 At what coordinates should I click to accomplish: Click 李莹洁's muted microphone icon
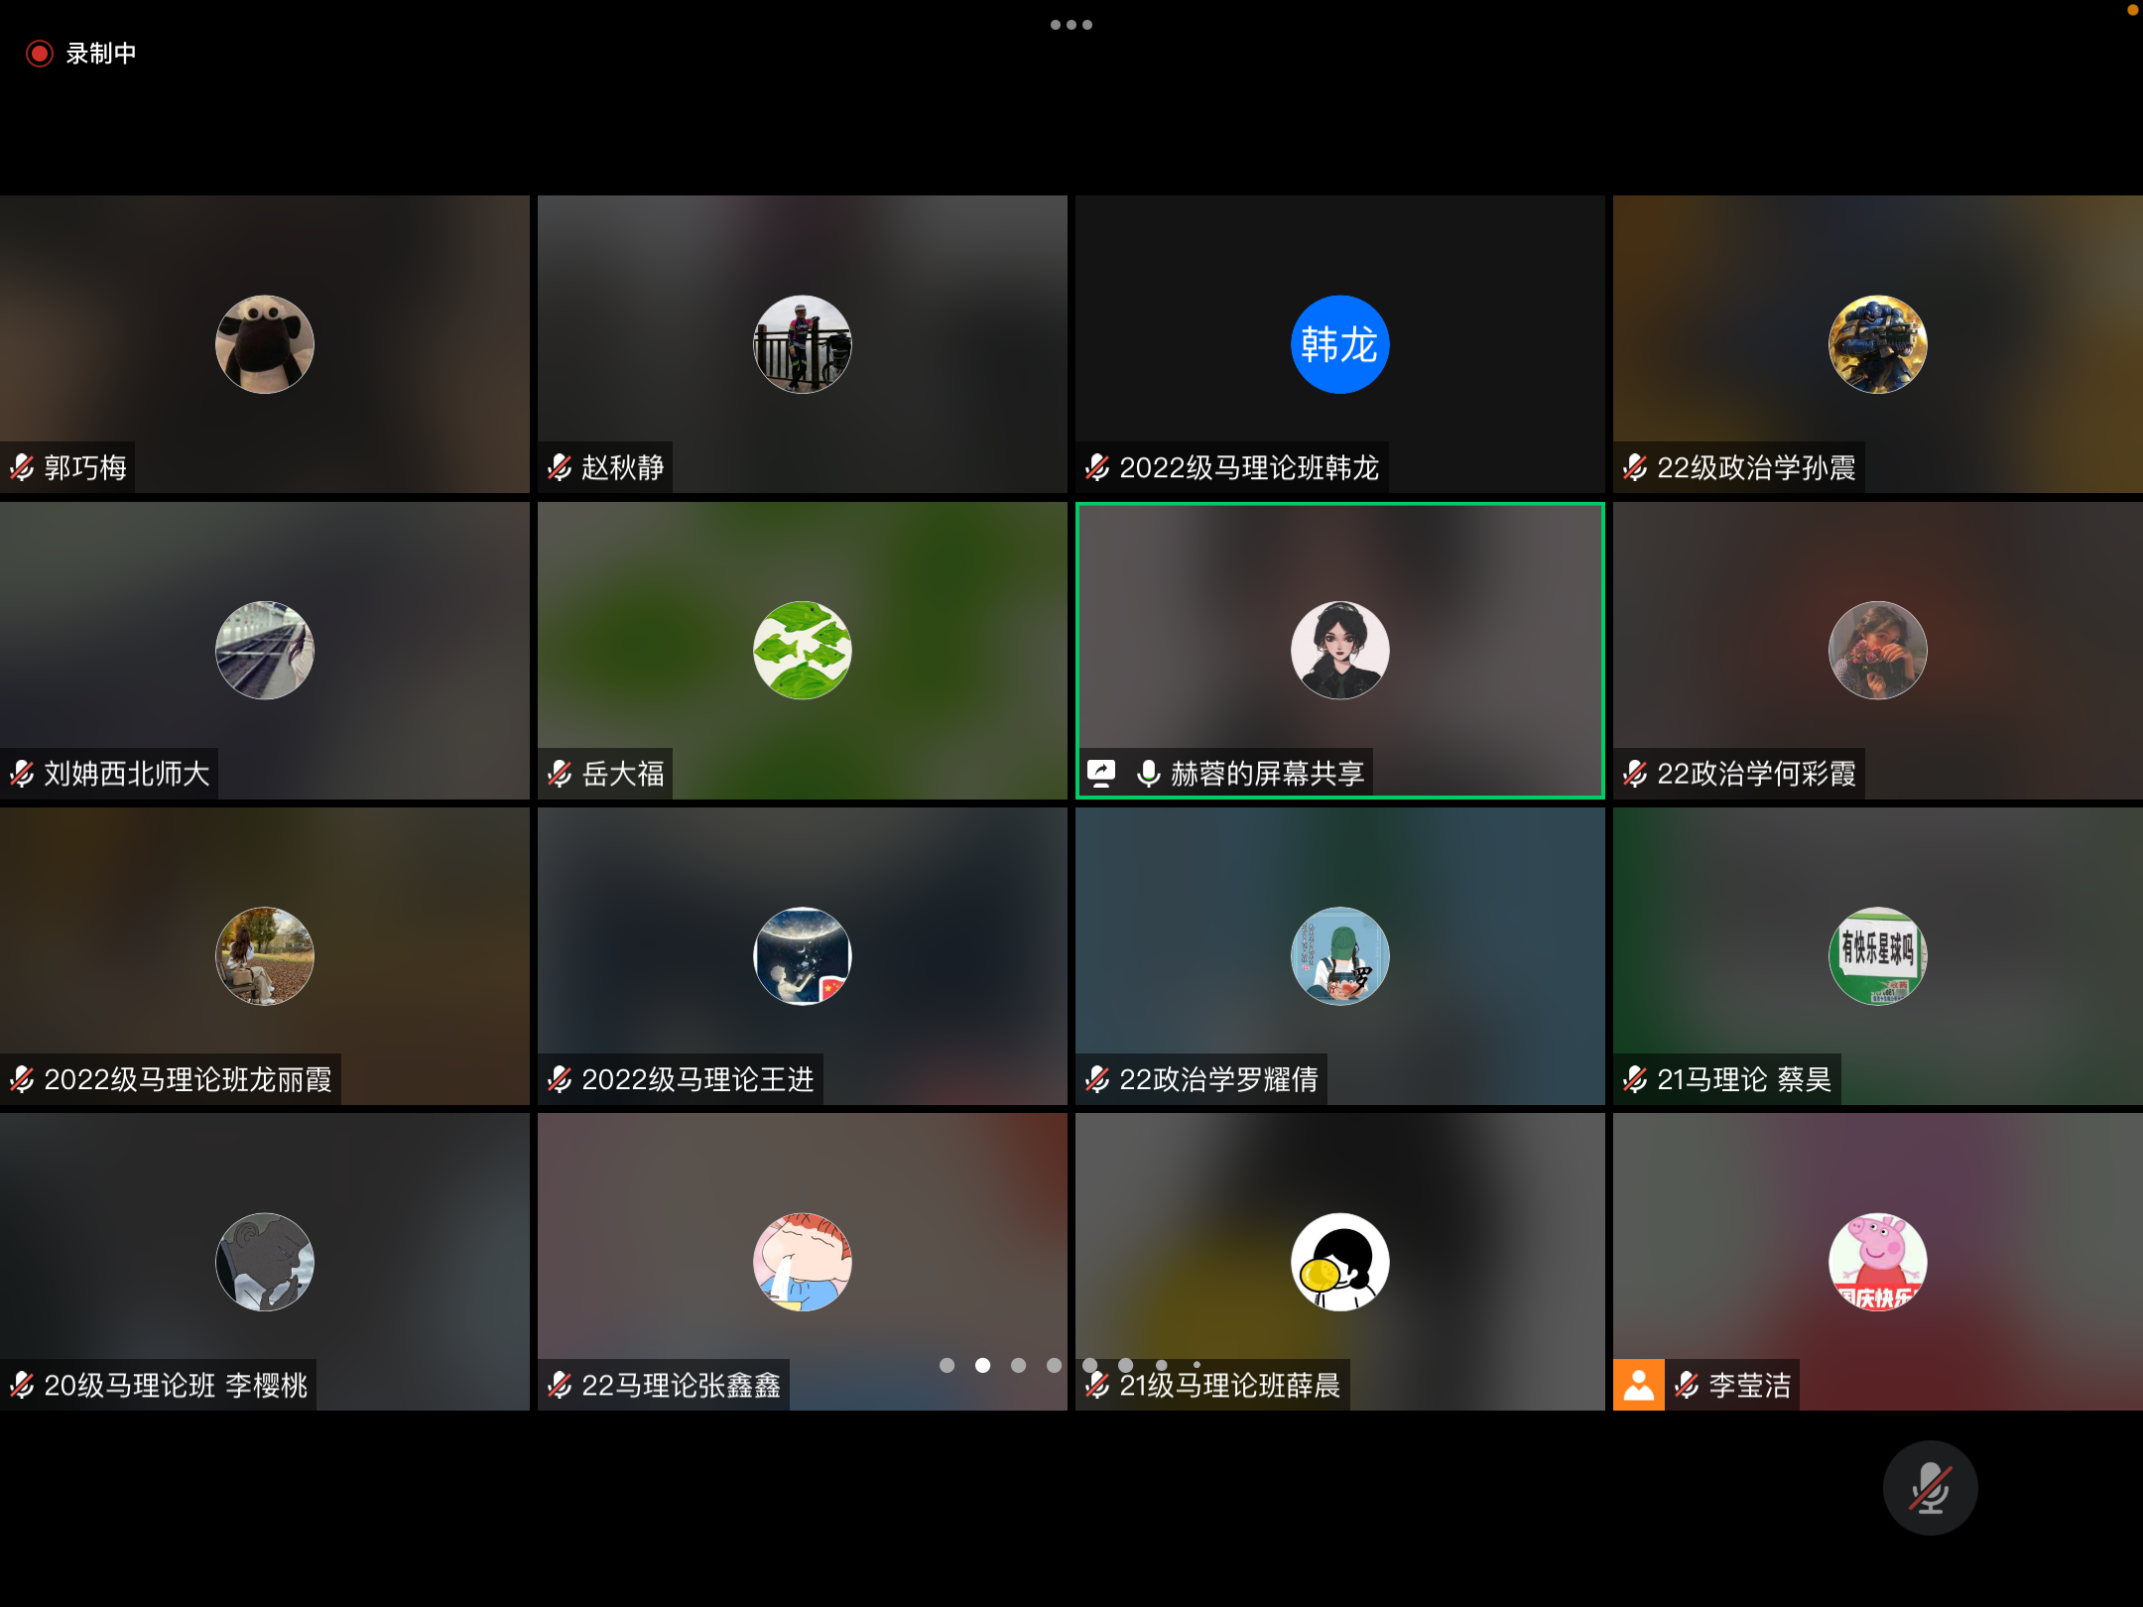1687,1385
